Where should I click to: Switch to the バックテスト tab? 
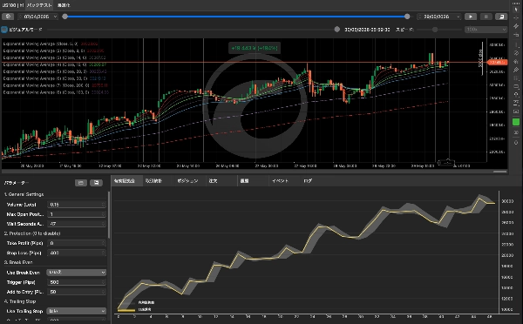tap(39, 5)
